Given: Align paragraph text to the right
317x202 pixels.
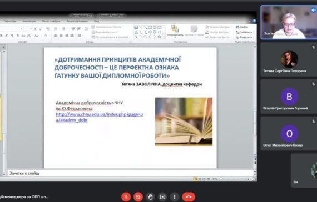Looking at the screenshot, I should (x=67, y=36).
